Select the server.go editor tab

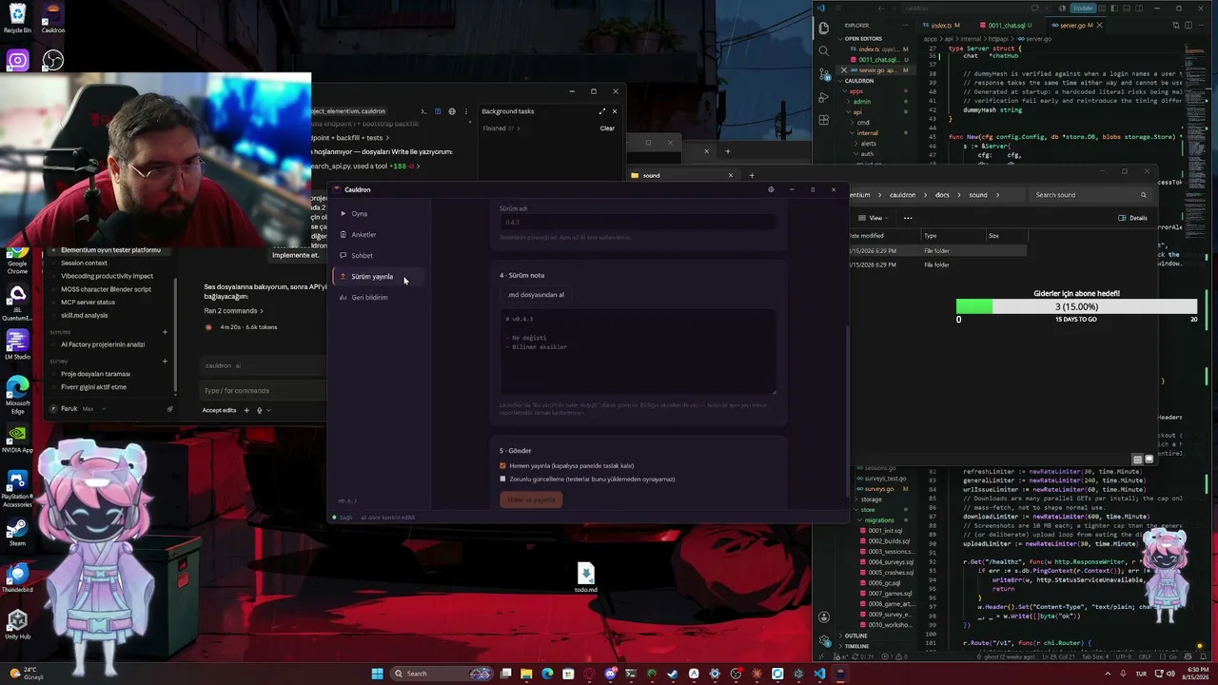tap(1075, 25)
